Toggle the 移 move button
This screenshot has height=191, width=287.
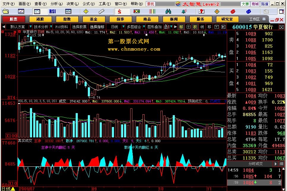coord(210,27)
